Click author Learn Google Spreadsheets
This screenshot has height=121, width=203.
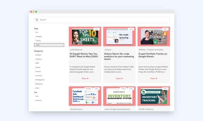pos(117,109)
